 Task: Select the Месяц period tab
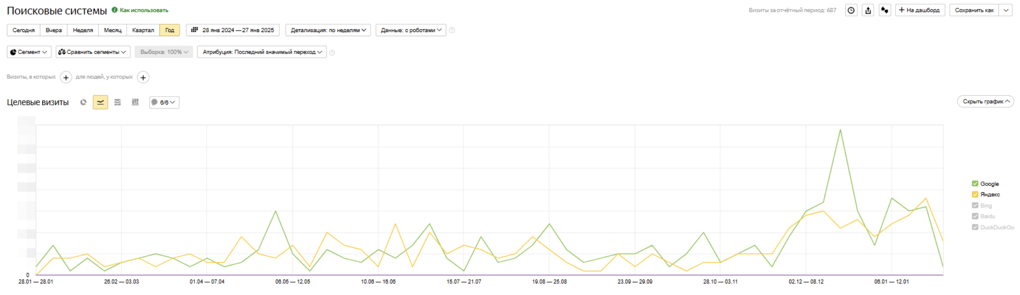point(112,30)
